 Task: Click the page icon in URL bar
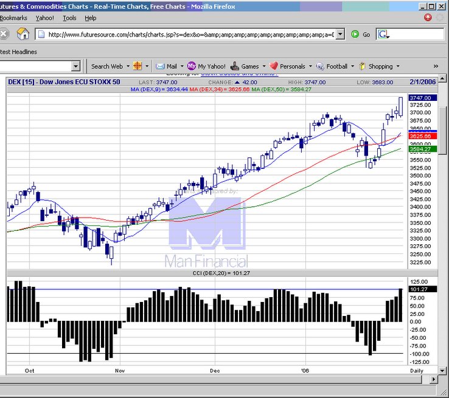[x=41, y=35]
